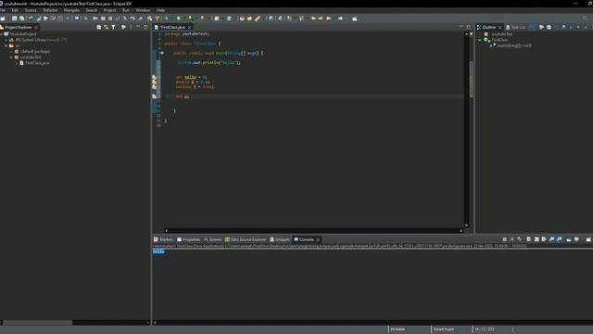Viewport: 593px width, 334px height.
Task: Toggle Hide Fields in Outline toolbar
Action: point(563,27)
